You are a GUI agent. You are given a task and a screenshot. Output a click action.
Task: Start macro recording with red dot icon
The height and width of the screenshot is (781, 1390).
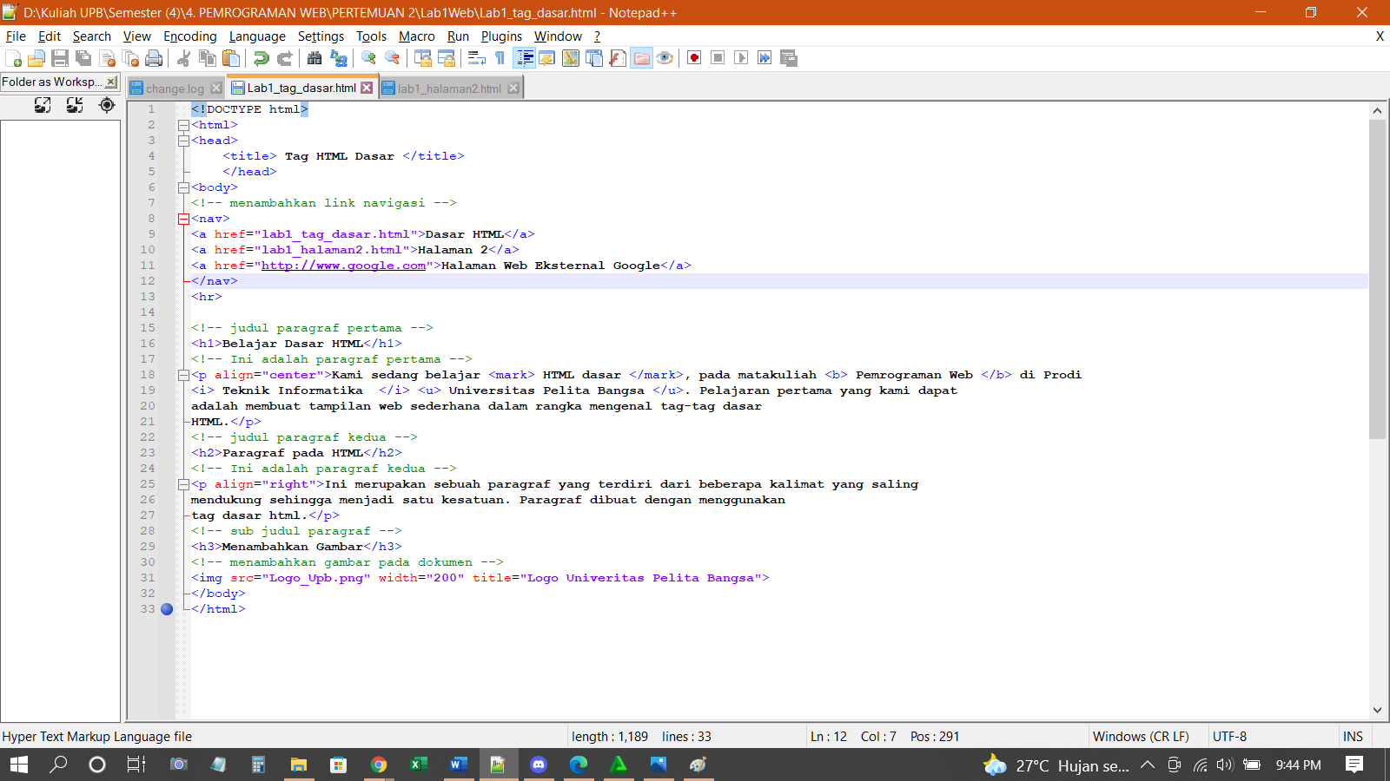tap(694, 58)
